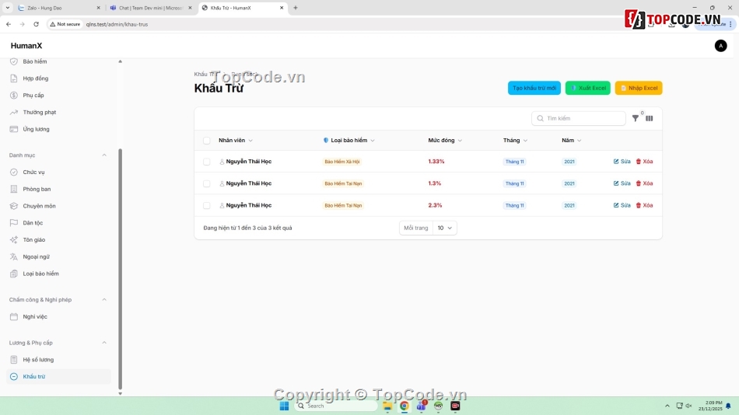Click the browser address bar URL
Screen dimensions: 739x415
point(117,25)
